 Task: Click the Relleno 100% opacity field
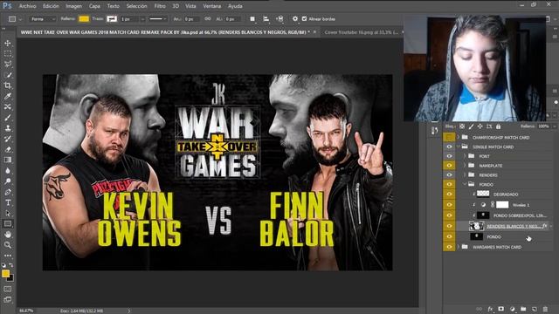pos(543,126)
